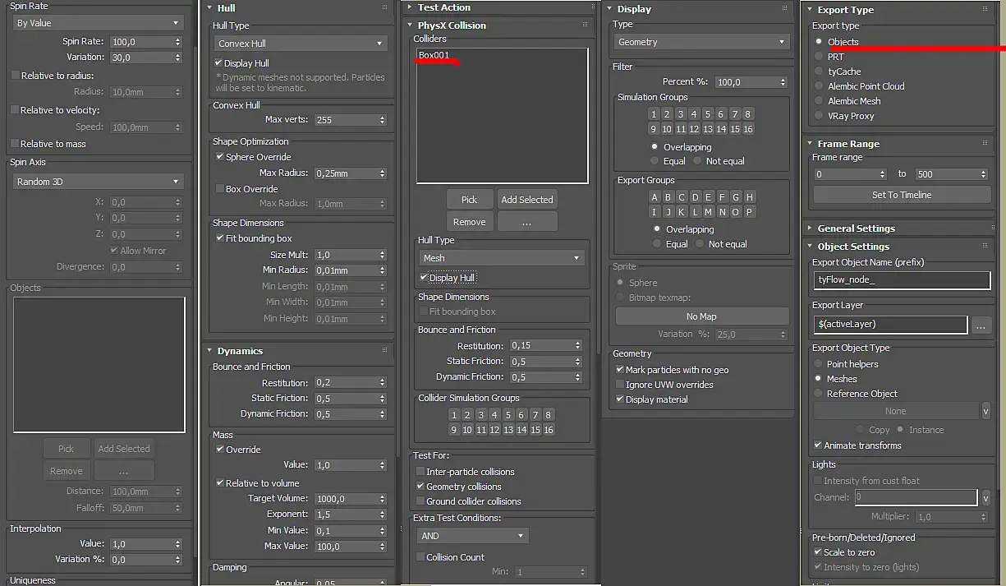Select Box001 in the Colliders list
1006x586 pixels.
pyautogui.click(x=434, y=55)
